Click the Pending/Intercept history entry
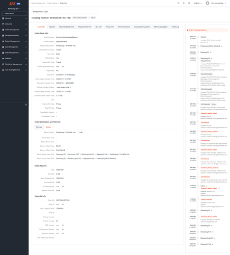 tap(206, 199)
